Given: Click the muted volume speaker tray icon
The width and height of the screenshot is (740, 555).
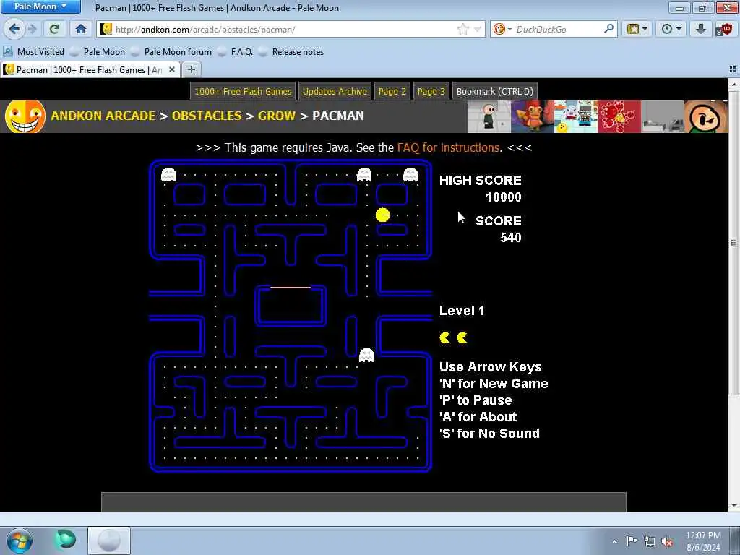Looking at the screenshot, I should [667, 542].
